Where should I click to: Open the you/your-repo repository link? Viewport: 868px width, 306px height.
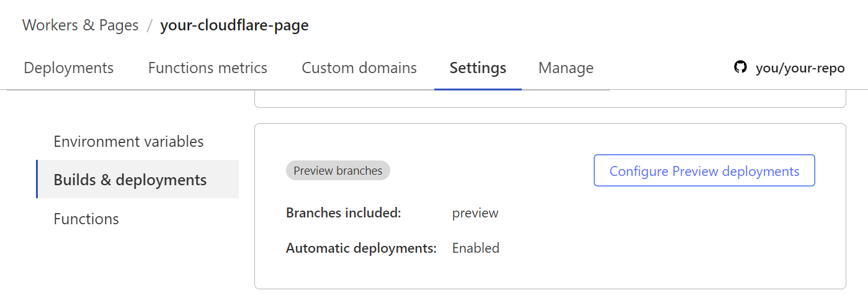800,68
